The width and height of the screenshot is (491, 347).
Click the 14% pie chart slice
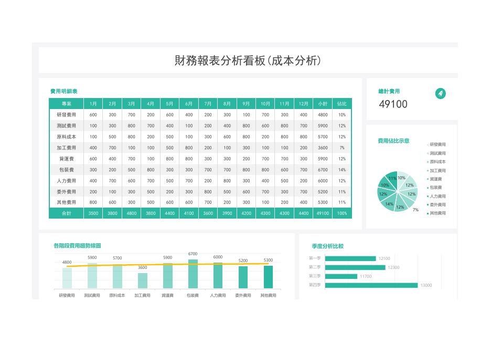pos(388,203)
